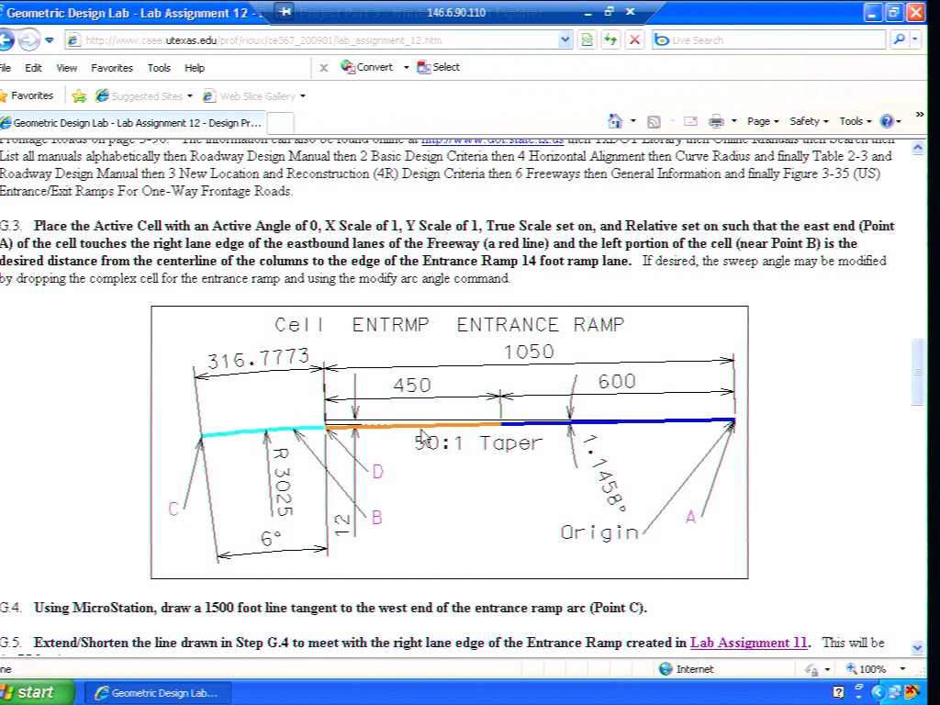Open a new tab with the blank tab button
940x705 pixels.
point(281,123)
